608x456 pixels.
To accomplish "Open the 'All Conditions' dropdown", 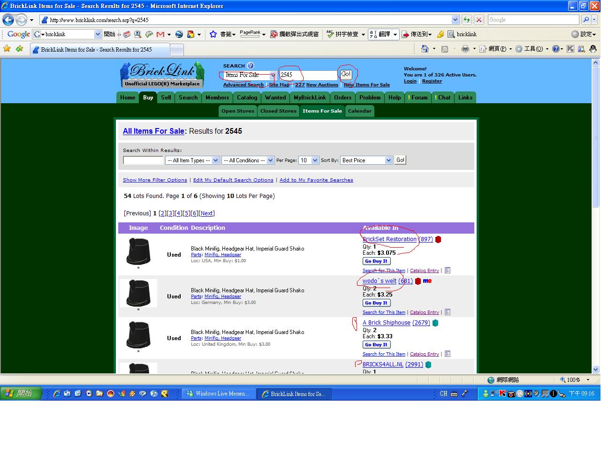I will [270, 160].
